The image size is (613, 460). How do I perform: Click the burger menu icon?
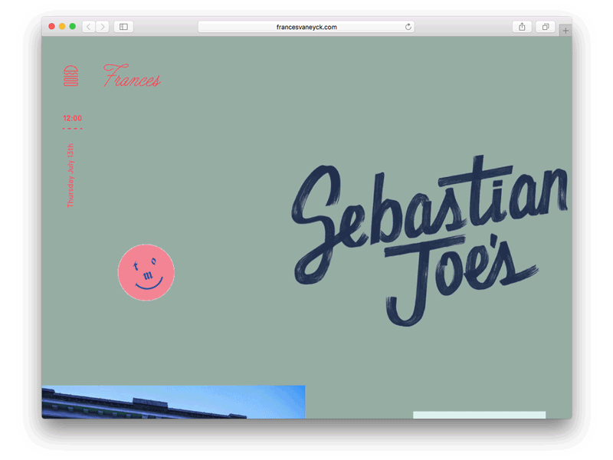[x=70, y=75]
